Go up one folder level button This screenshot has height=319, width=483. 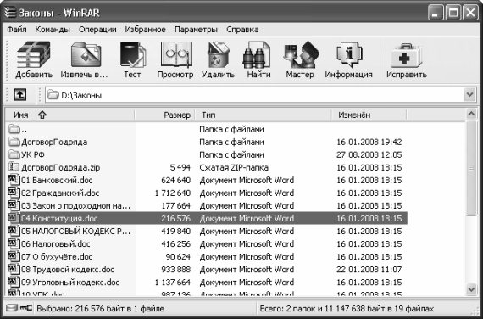pos(20,95)
